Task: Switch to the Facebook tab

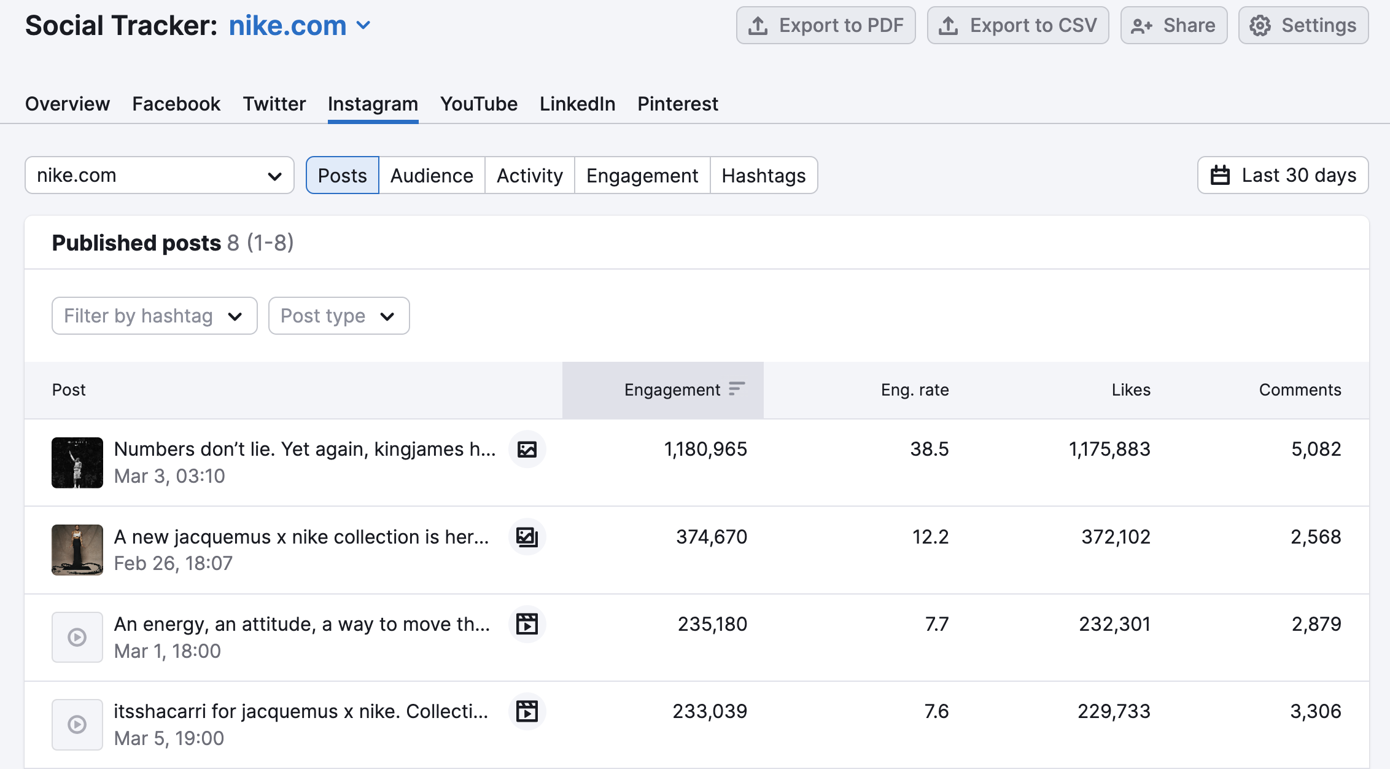Action: click(176, 104)
